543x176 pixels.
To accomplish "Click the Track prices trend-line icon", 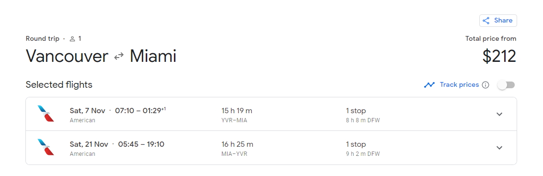I will (x=429, y=85).
